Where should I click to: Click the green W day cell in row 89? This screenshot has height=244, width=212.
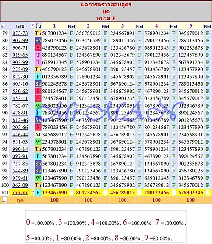pyautogui.click(x=38, y=105)
